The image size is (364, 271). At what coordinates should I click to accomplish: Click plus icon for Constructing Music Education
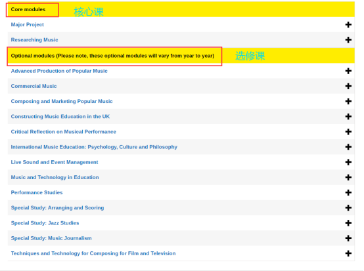click(x=348, y=117)
